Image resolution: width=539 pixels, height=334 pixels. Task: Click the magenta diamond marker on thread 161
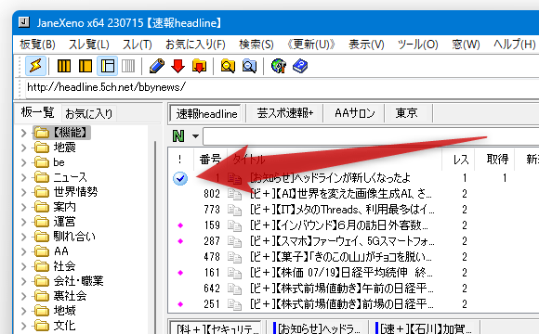[180, 273]
